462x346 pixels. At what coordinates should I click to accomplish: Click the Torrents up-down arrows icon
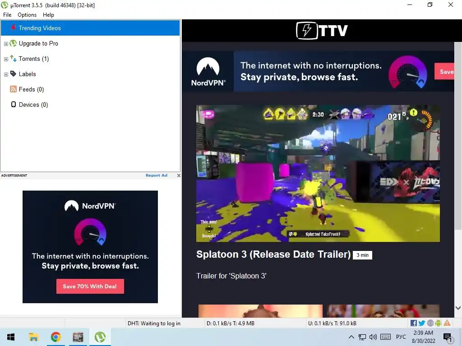13,58
